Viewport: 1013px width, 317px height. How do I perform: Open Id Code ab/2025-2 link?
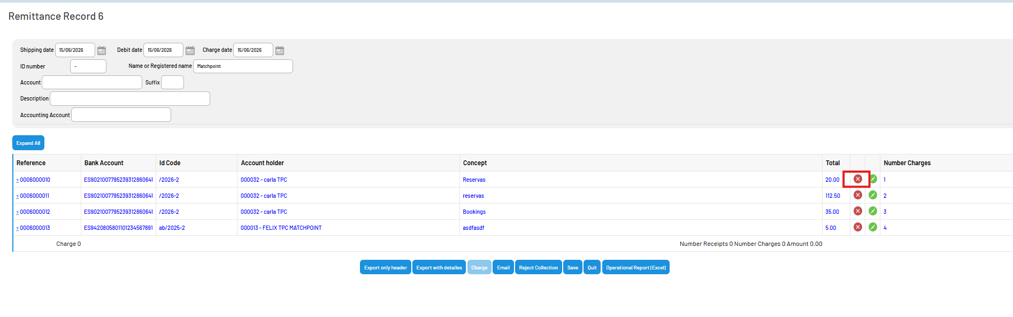(172, 228)
